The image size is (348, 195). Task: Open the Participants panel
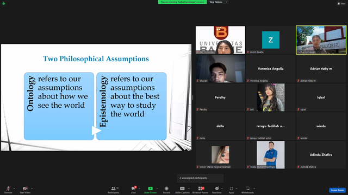114,190
